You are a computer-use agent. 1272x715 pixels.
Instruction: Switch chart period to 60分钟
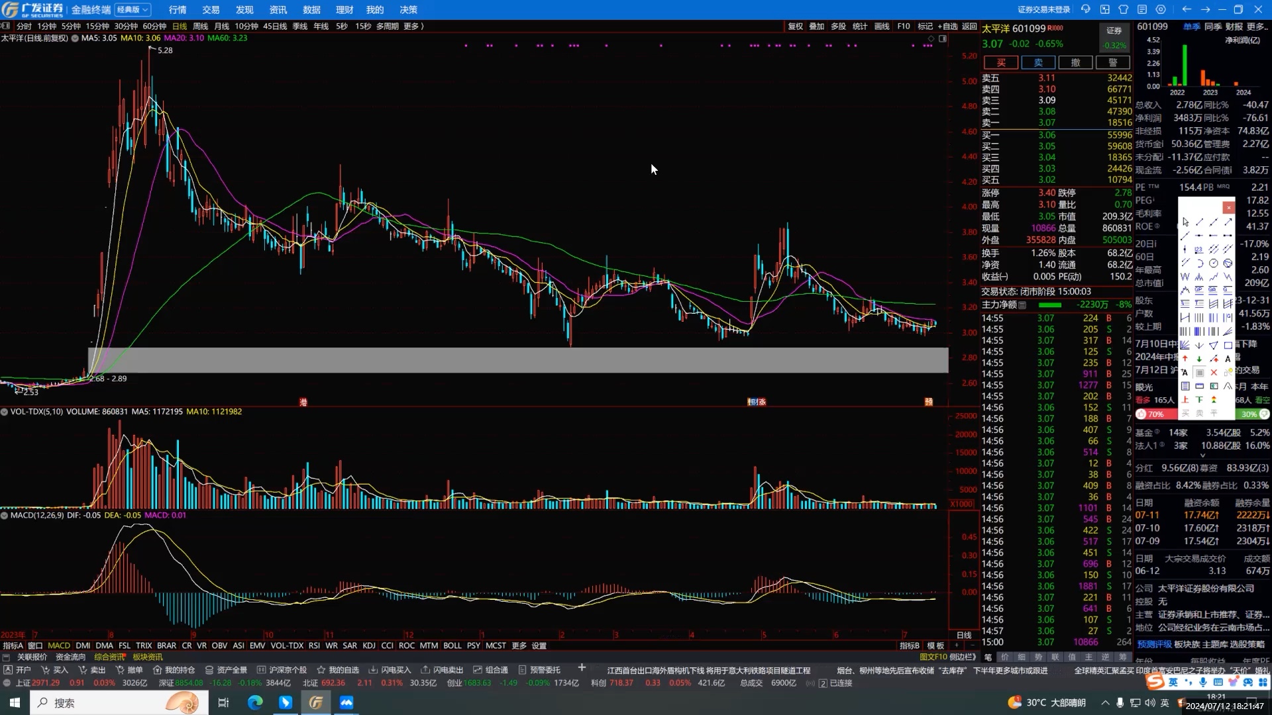pyautogui.click(x=154, y=26)
